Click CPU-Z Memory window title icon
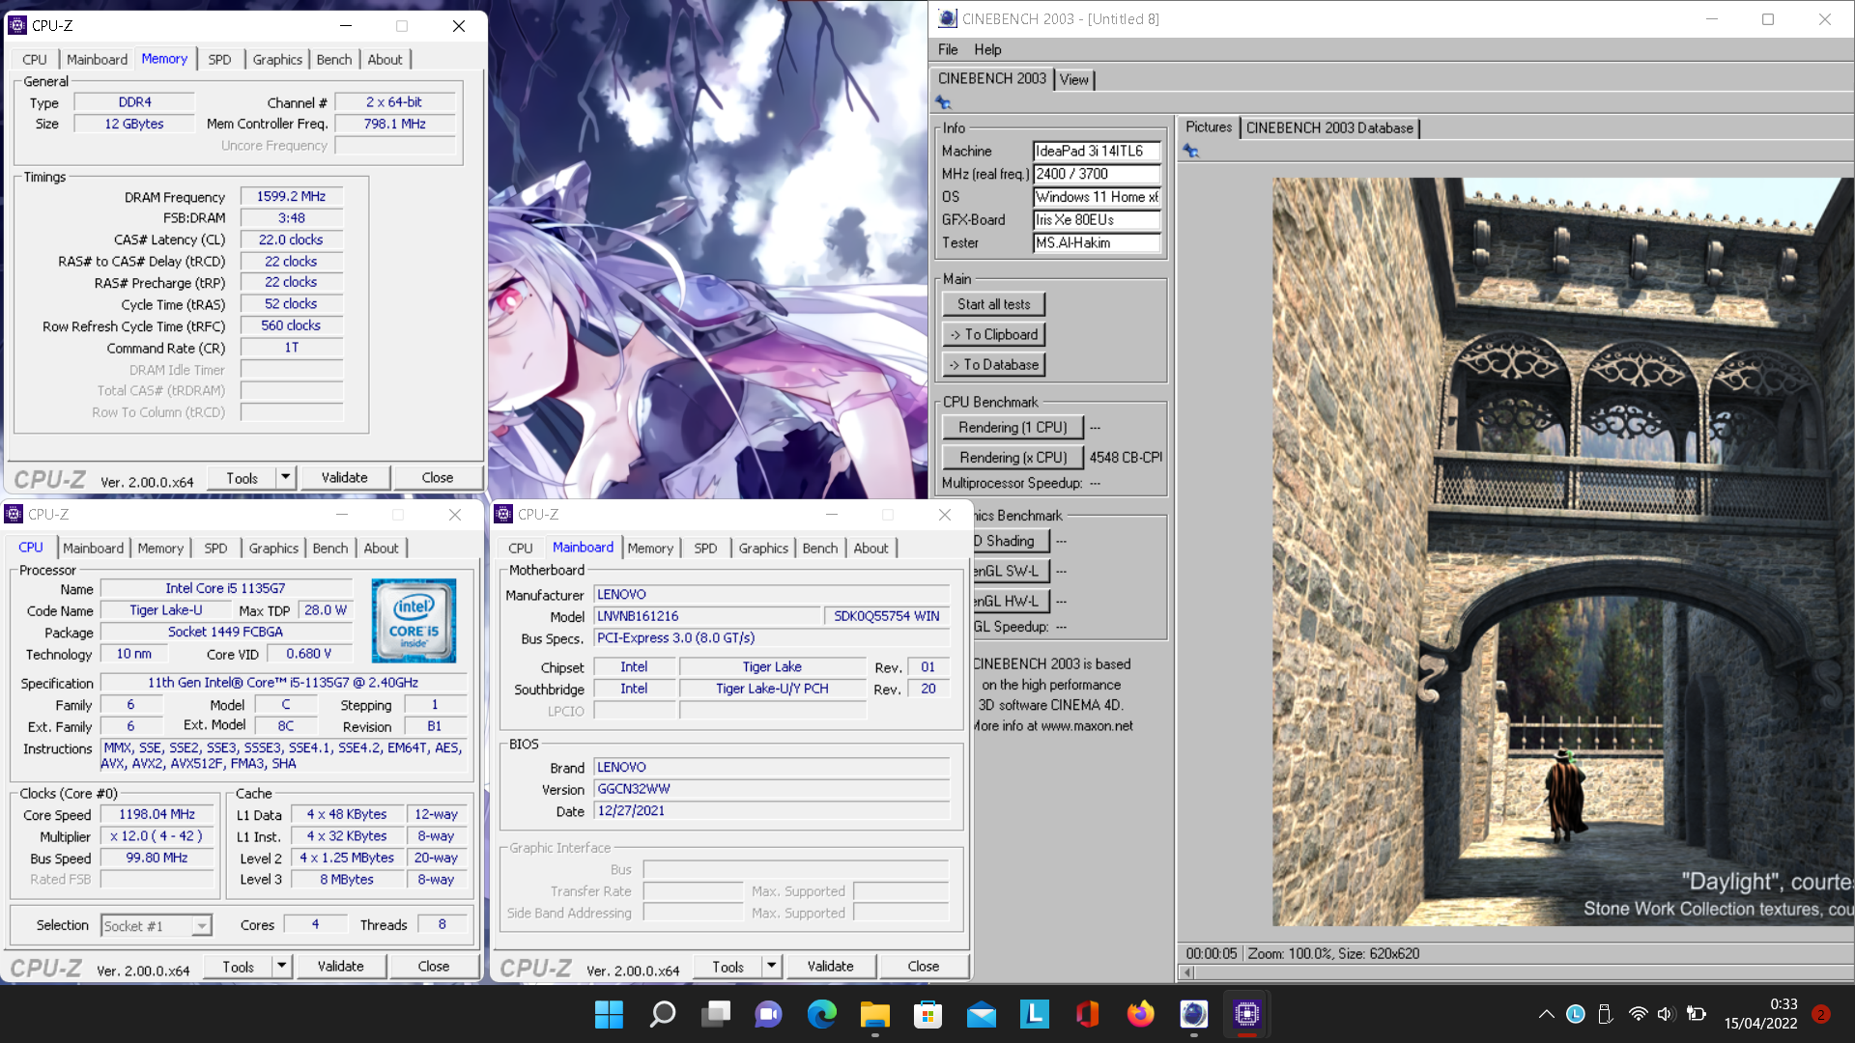Viewport: 1855px width, 1043px height. (17, 25)
